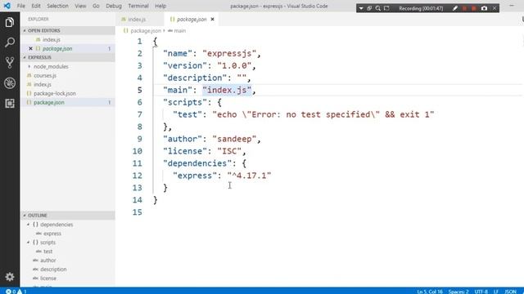Open package-lock.json in explorer
Image resolution: width=524 pixels, height=294 pixels.
[68, 94]
